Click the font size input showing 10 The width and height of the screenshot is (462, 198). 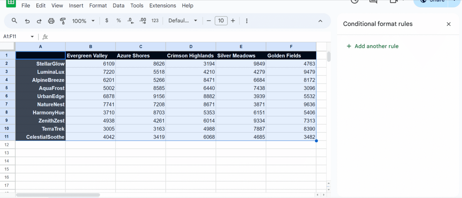[221, 21]
